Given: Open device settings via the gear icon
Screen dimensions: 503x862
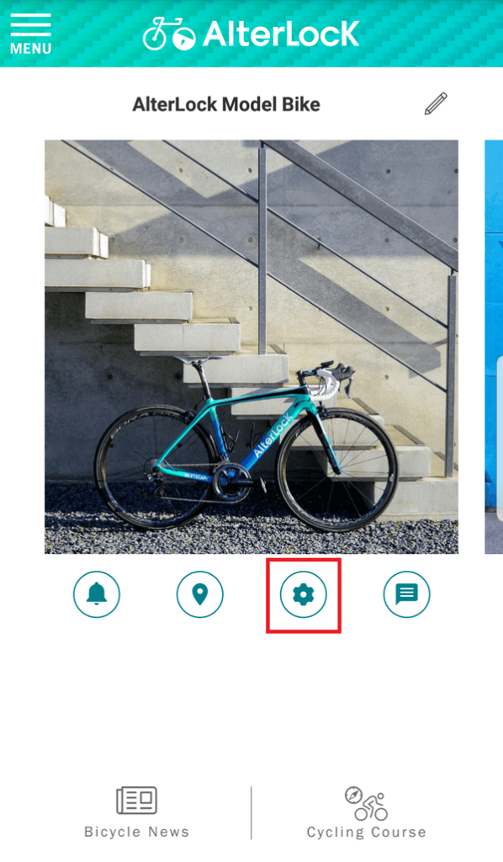Looking at the screenshot, I should [303, 595].
